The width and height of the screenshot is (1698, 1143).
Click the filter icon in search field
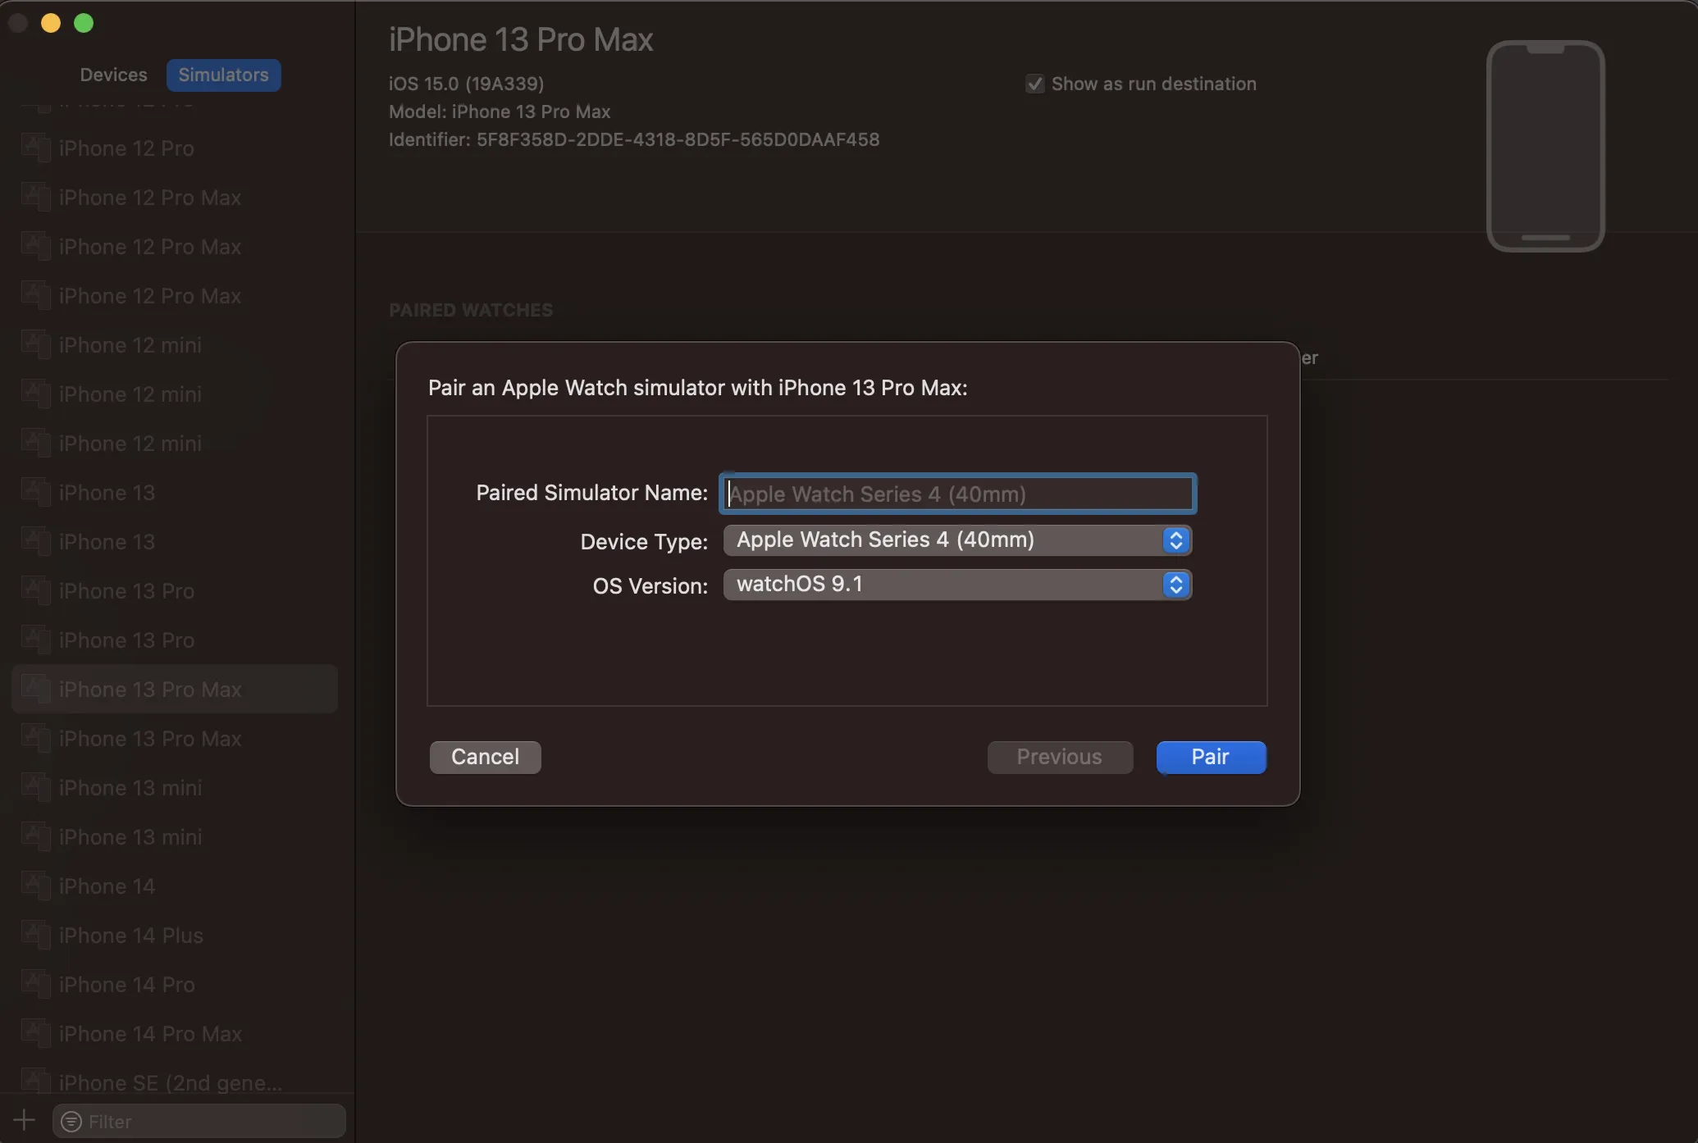(71, 1121)
